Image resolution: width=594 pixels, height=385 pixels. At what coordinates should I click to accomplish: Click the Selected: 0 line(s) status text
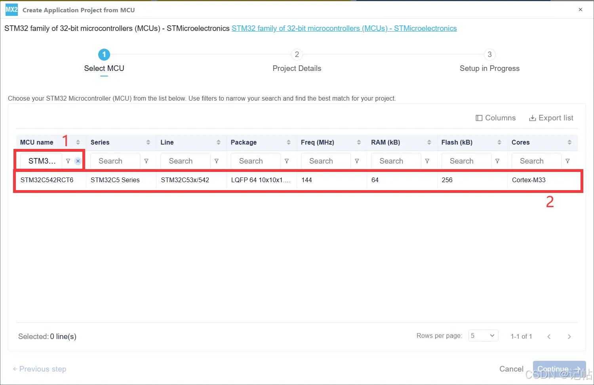tap(47, 337)
